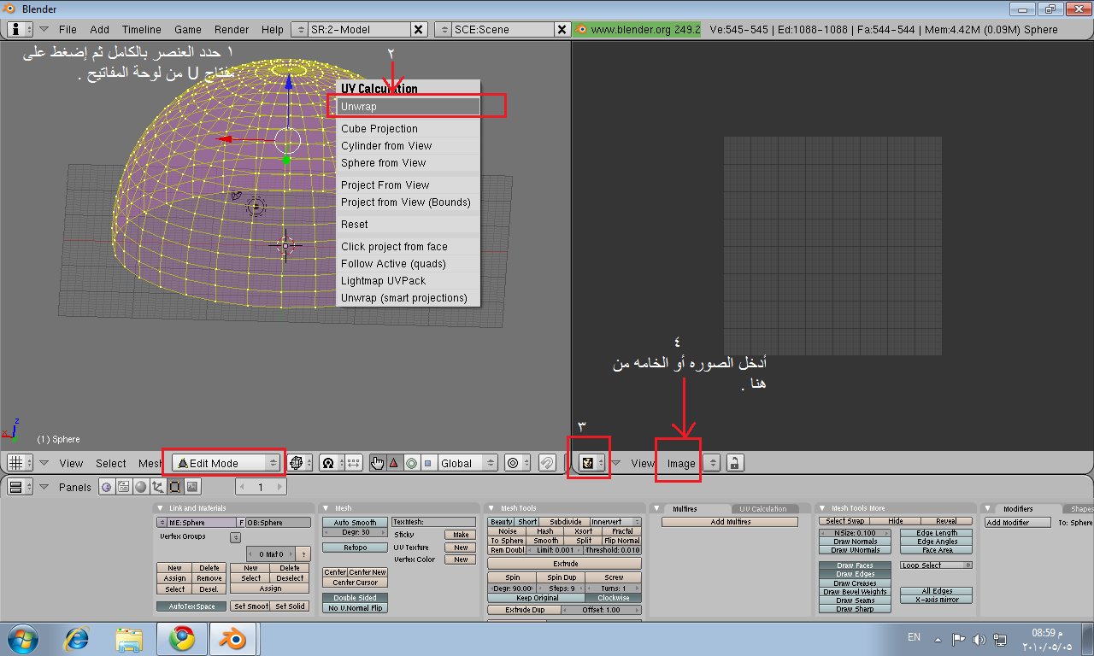
Task: Click the Set Smoot button
Action: 251,606
